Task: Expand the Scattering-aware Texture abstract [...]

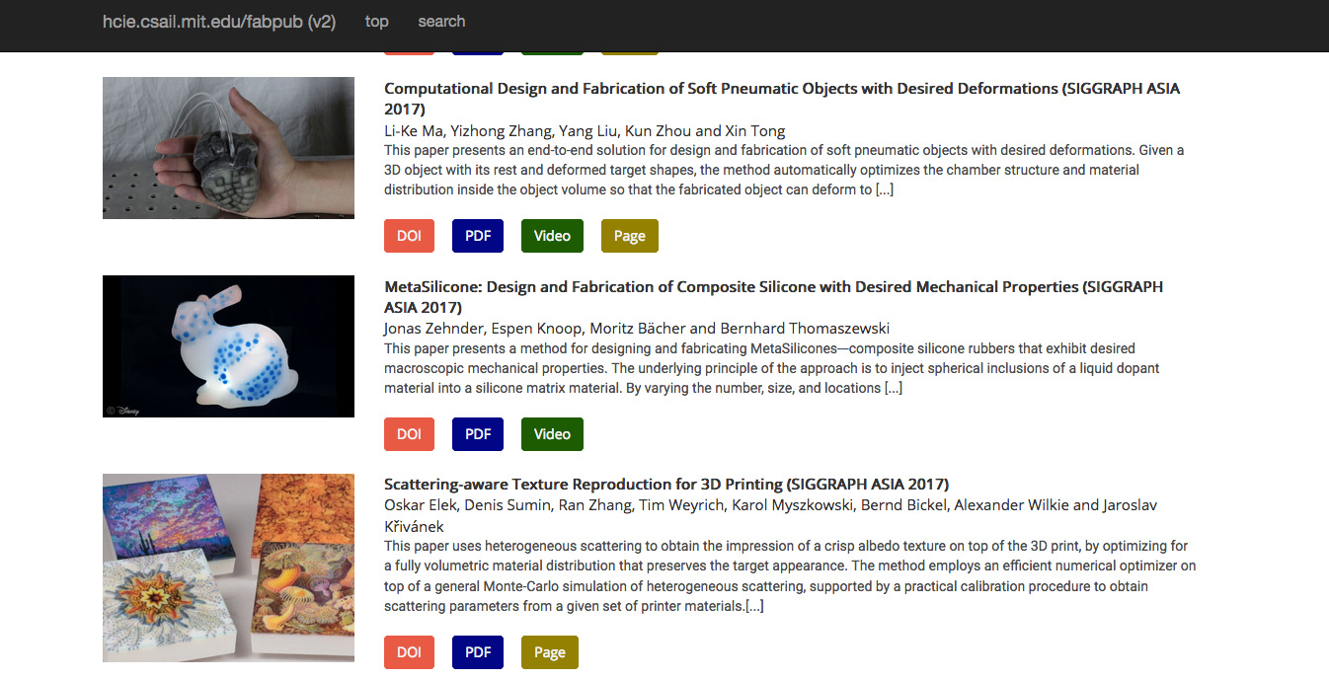Action: [x=753, y=606]
